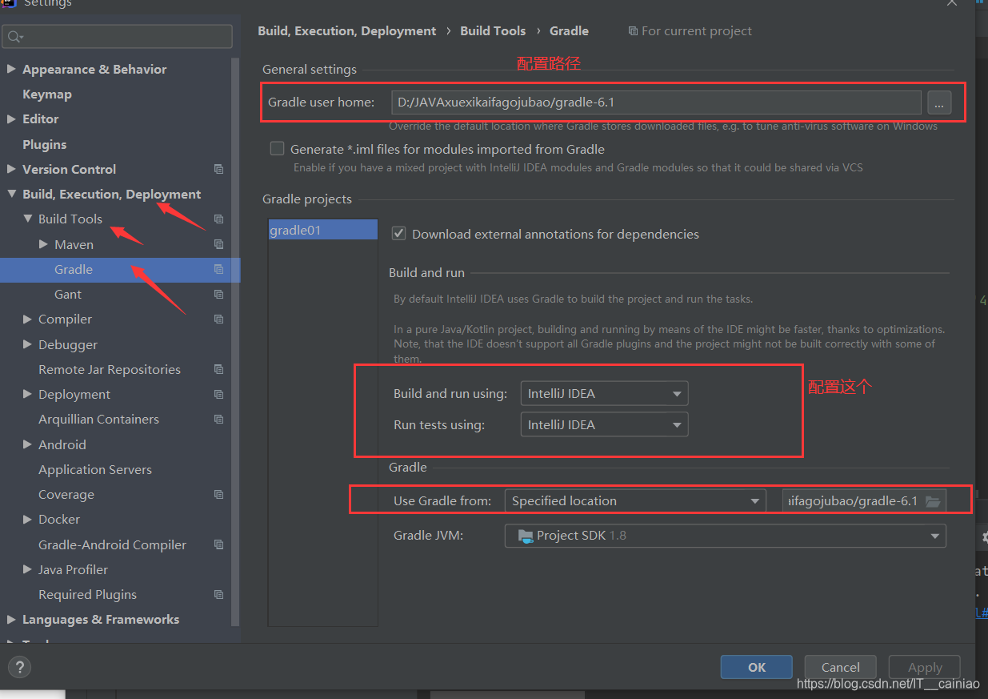Screen dimensions: 988x699
Task: Edit the Gradle user home path
Action: (x=656, y=102)
